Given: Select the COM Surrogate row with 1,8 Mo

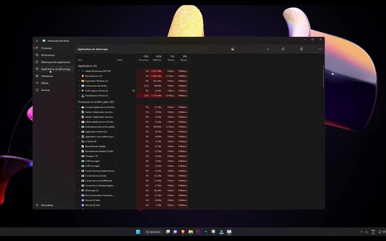Looking at the screenshot, I should tap(132, 161).
